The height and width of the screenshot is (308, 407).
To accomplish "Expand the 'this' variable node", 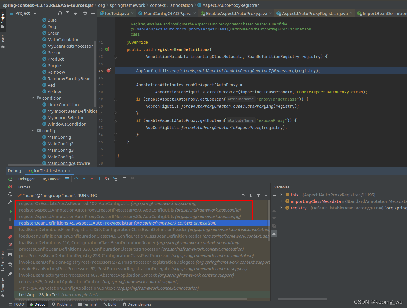I will tap(281, 195).
